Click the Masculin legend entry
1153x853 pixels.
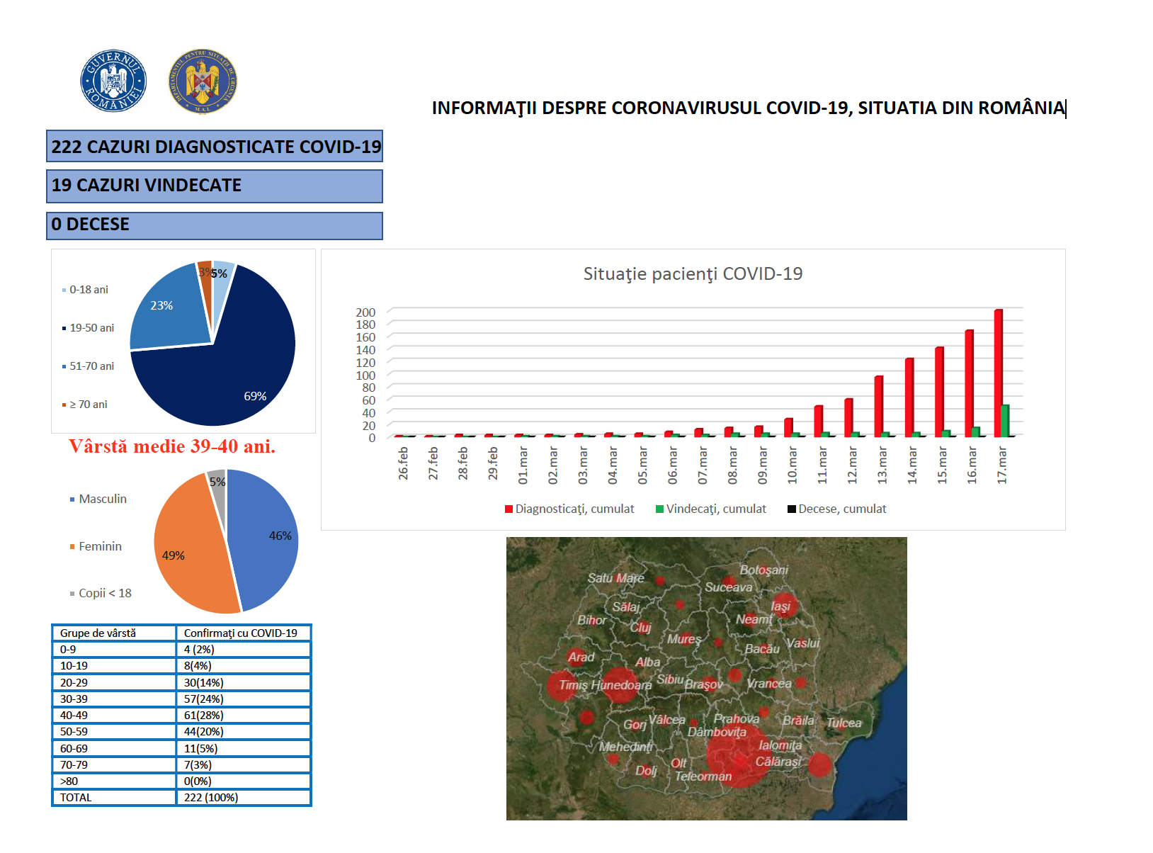[102, 499]
